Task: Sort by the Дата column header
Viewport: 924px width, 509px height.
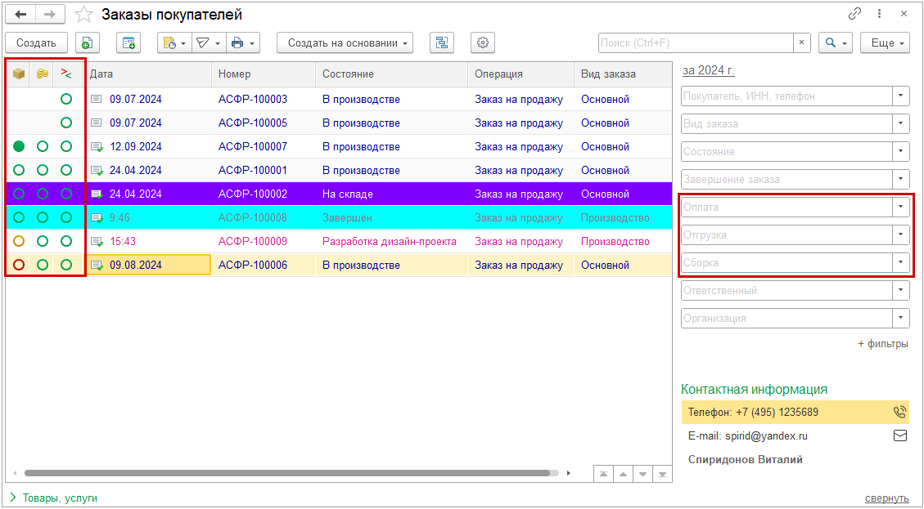Action: pos(149,74)
